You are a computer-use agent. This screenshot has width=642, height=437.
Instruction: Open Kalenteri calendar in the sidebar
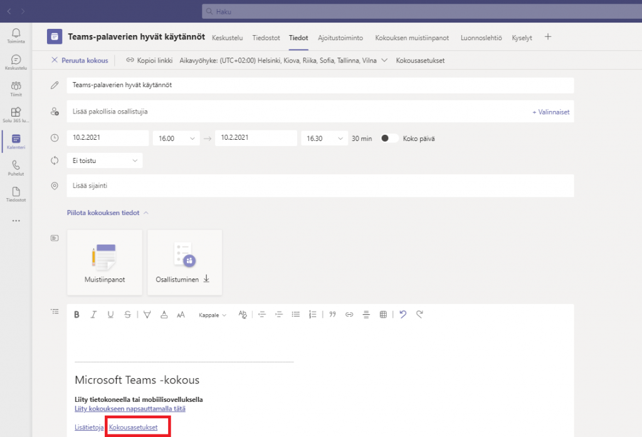coord(16,141)
